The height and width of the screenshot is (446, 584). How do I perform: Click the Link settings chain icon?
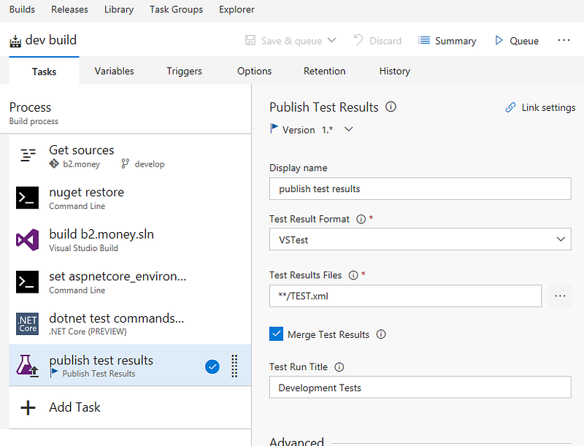click(510, 107)
